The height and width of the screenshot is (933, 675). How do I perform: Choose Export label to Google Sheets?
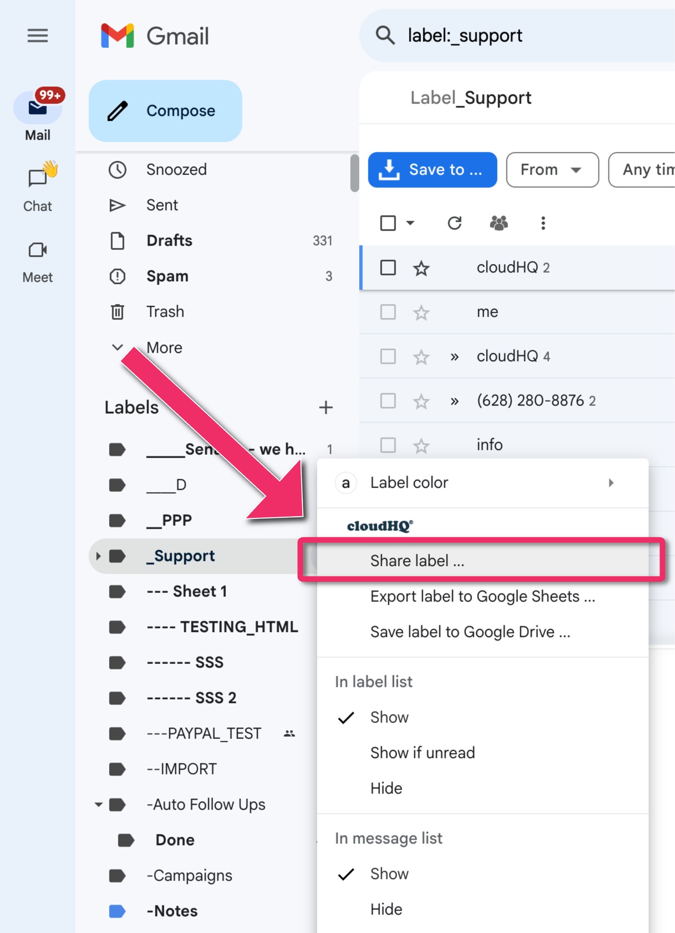click(483, 597)
